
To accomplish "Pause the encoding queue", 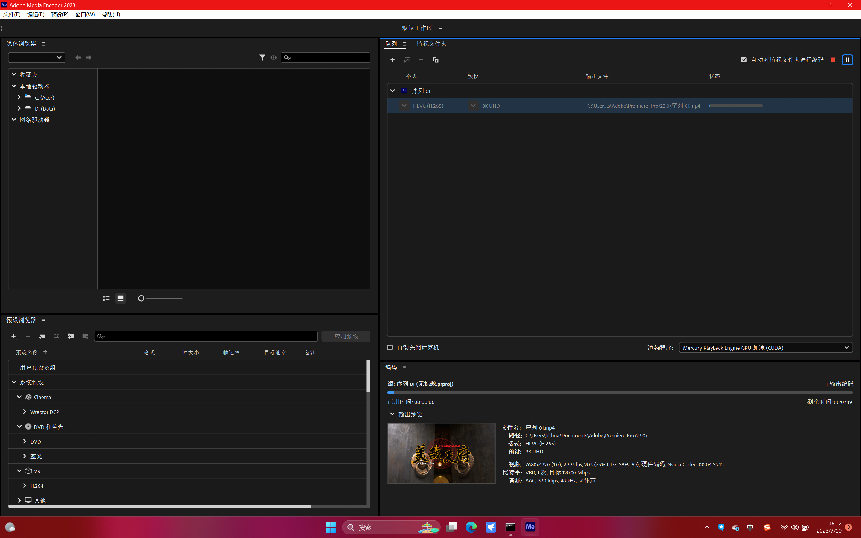I will click(847, 59).
